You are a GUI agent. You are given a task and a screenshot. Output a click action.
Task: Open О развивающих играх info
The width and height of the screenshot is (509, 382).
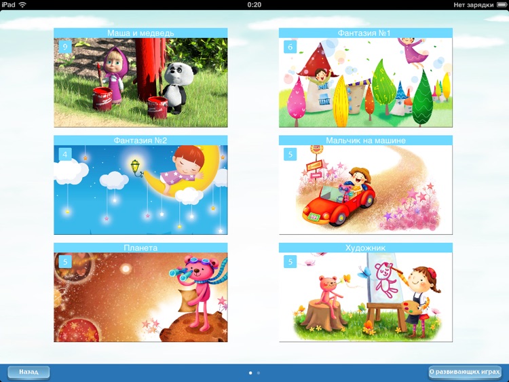pos(464,372)
